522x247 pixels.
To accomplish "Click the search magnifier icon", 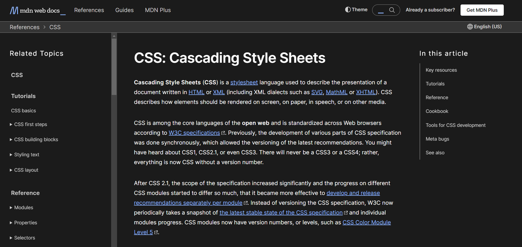I will coord(392,10).
